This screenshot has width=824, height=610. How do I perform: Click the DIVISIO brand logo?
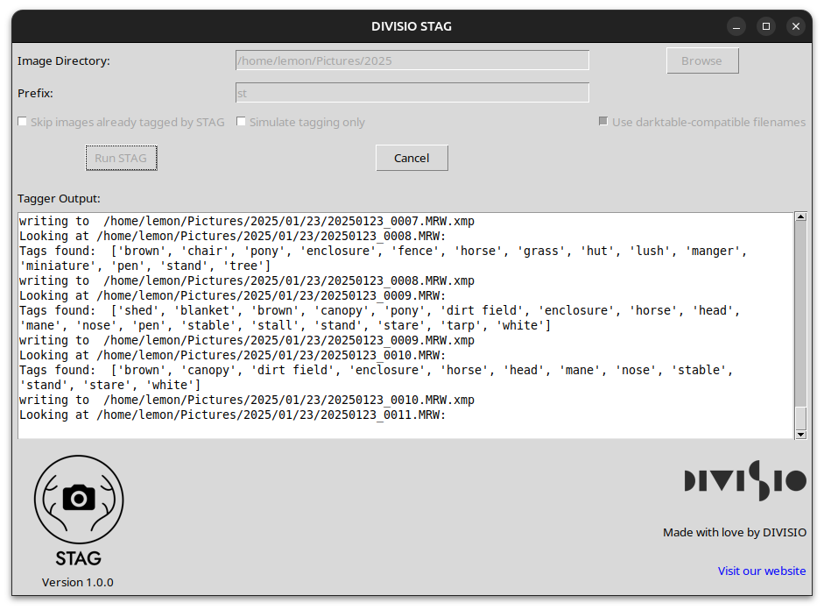click(x=744, y=480)
